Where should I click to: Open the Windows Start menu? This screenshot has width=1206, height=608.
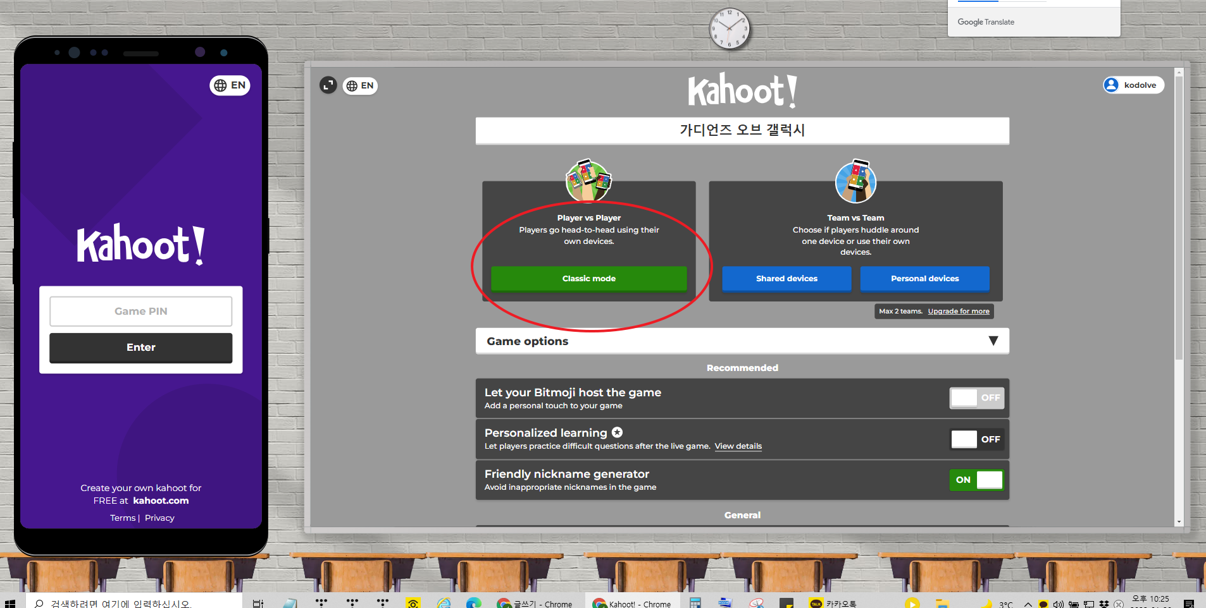pos(9,604)
